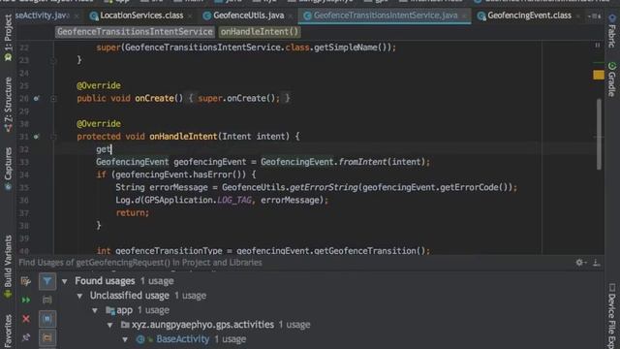Click override gutter marker beside onHandleIntent
620x349 pixels.
click(37, 137)
